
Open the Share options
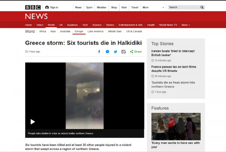coord(136,51)
